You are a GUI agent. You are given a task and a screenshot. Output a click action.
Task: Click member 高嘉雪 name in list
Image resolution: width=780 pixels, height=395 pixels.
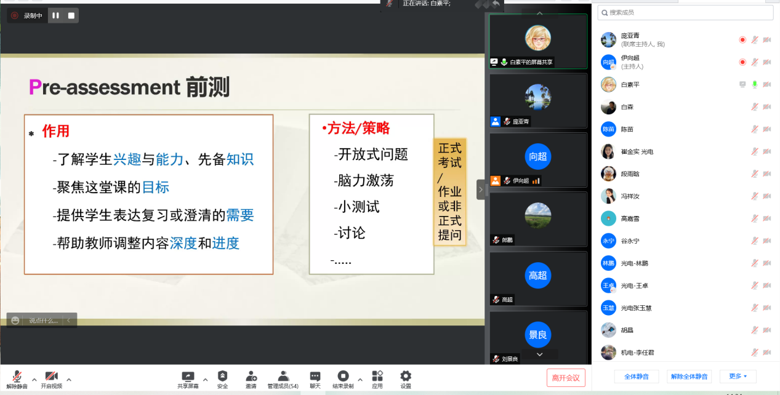(x=630, y=218)
